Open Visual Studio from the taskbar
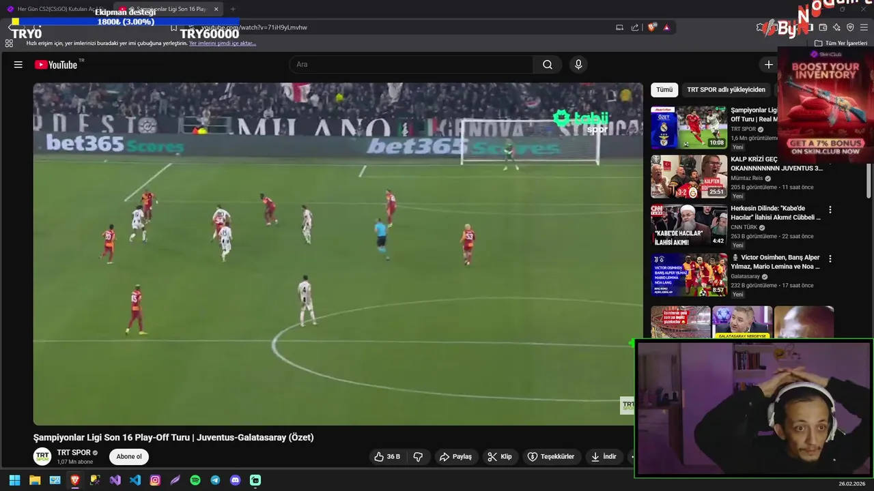This screenshot has width=874, height=491. (115, 480)
